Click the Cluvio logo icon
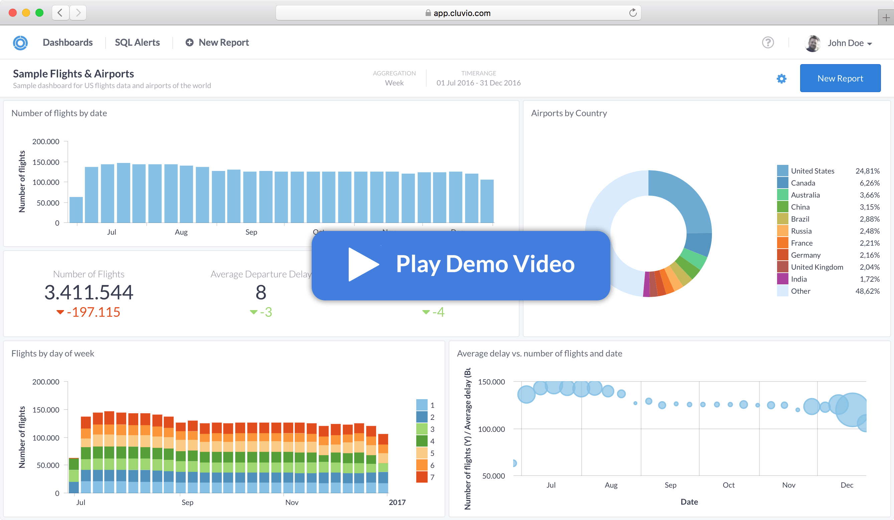Viewport: 894px width, 520px height. coord(20,43)
